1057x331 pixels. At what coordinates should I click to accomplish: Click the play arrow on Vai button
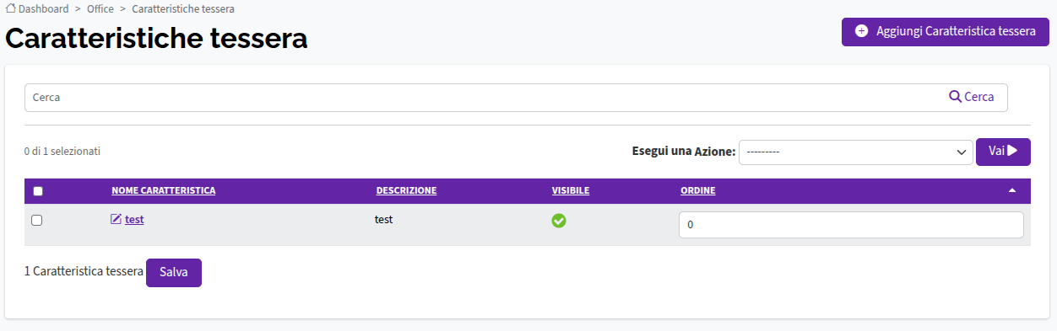click(x=1012, y=151)
